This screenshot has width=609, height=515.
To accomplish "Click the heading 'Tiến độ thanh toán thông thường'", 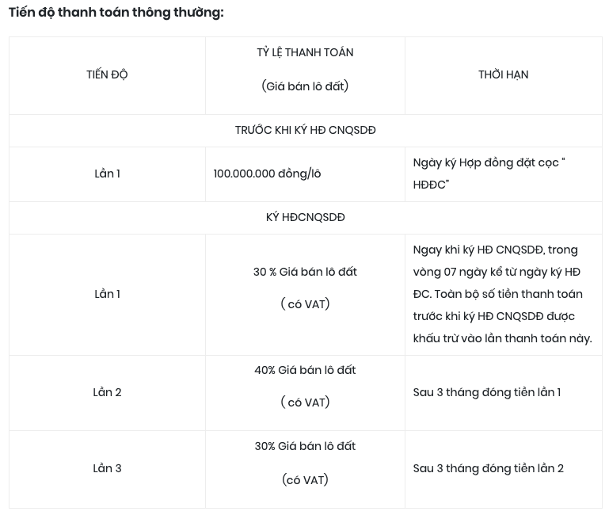I will click(x=116, y=13).
